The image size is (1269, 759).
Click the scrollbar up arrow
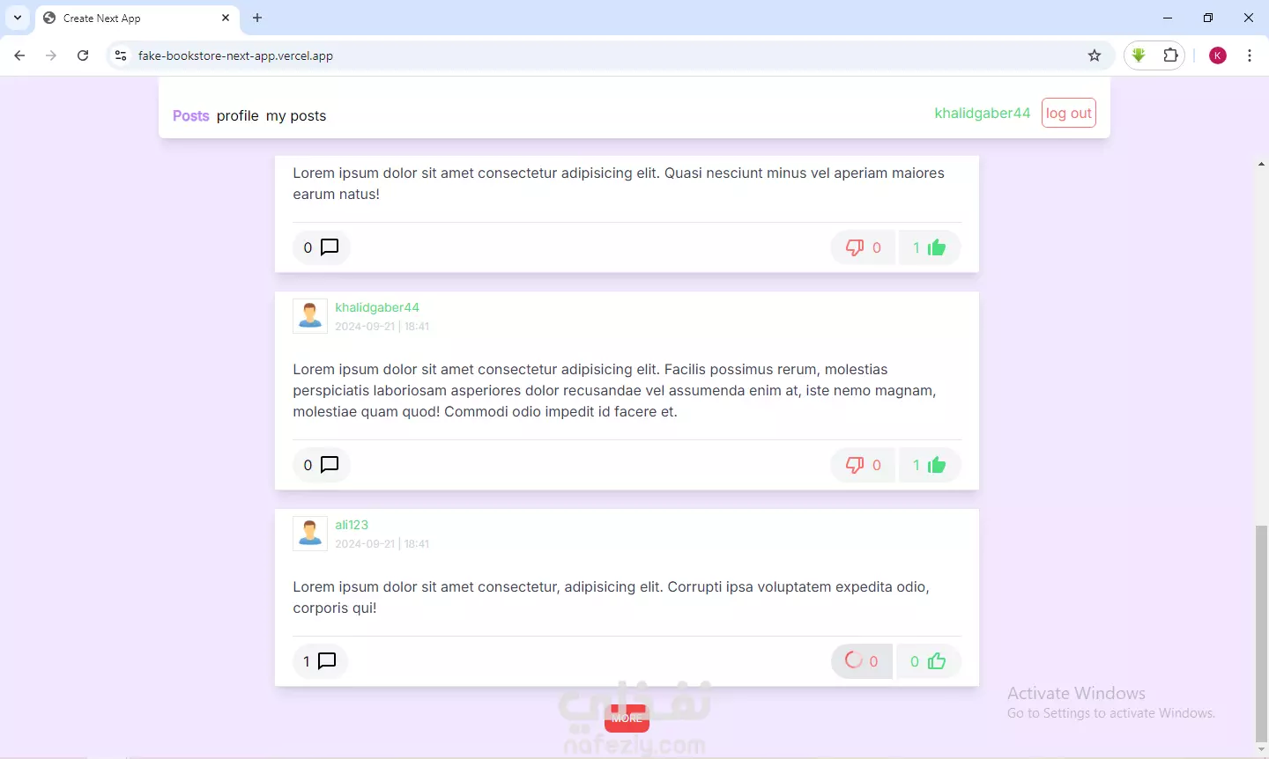coord(1262,164)
